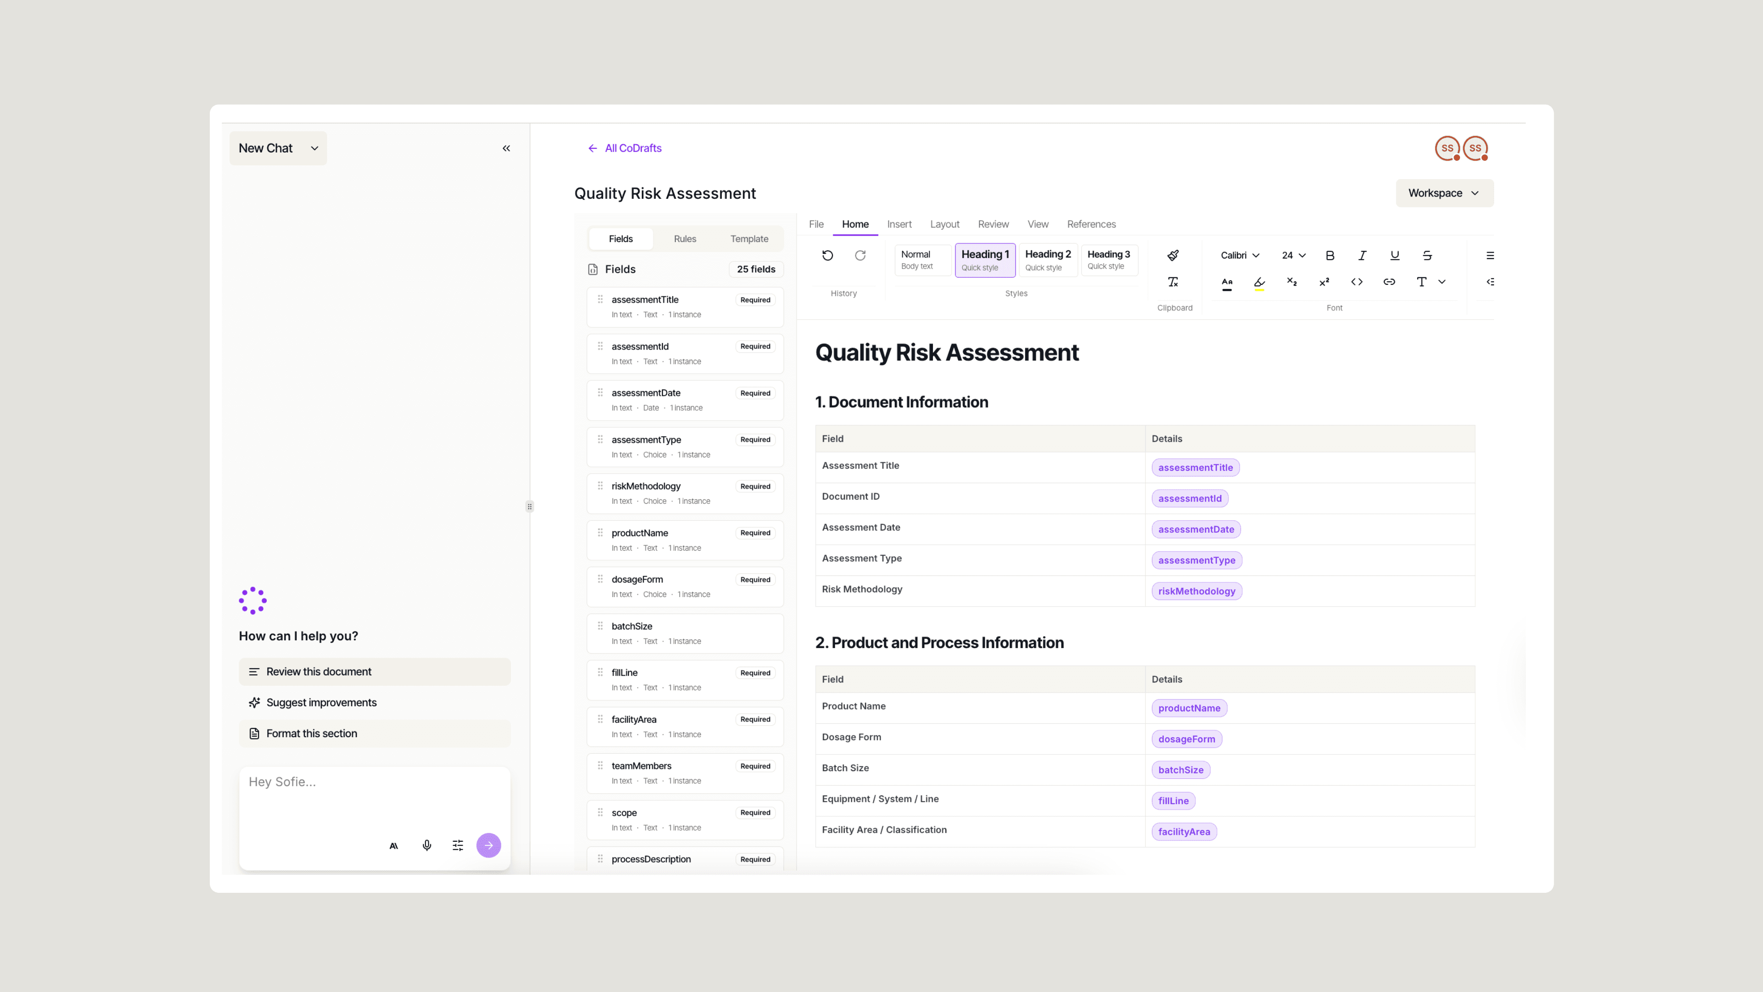Open the Workspace dropdown
Viewport: 1763px width, 992px height.
coord(1444,192)
